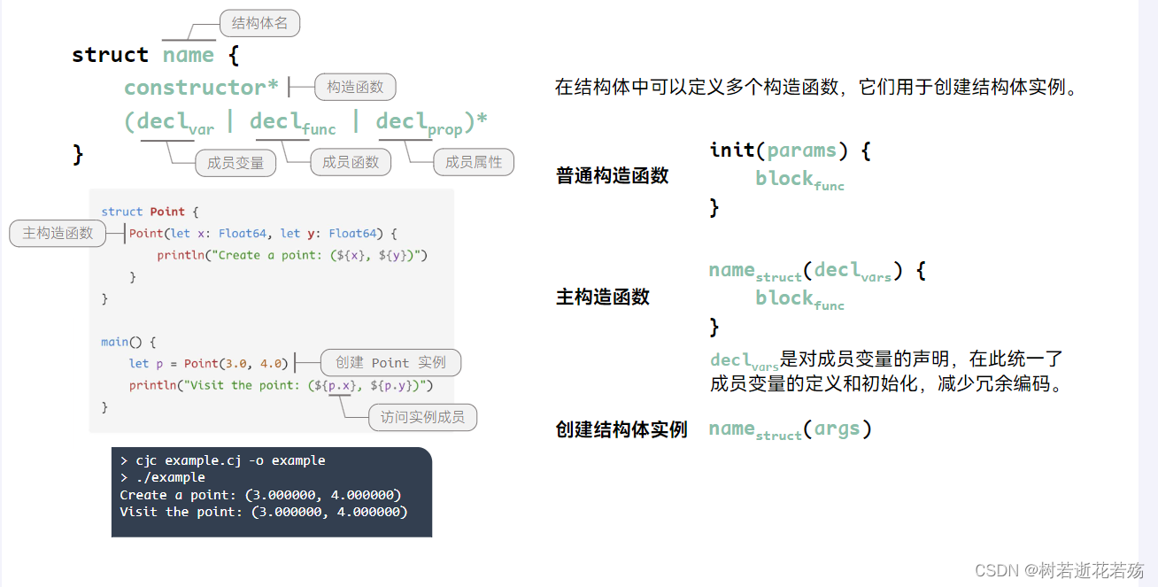Screen dimensions: 1158x587
Task: Click the 主构造函数 bold heading on the right
Action: pos(602,297)
